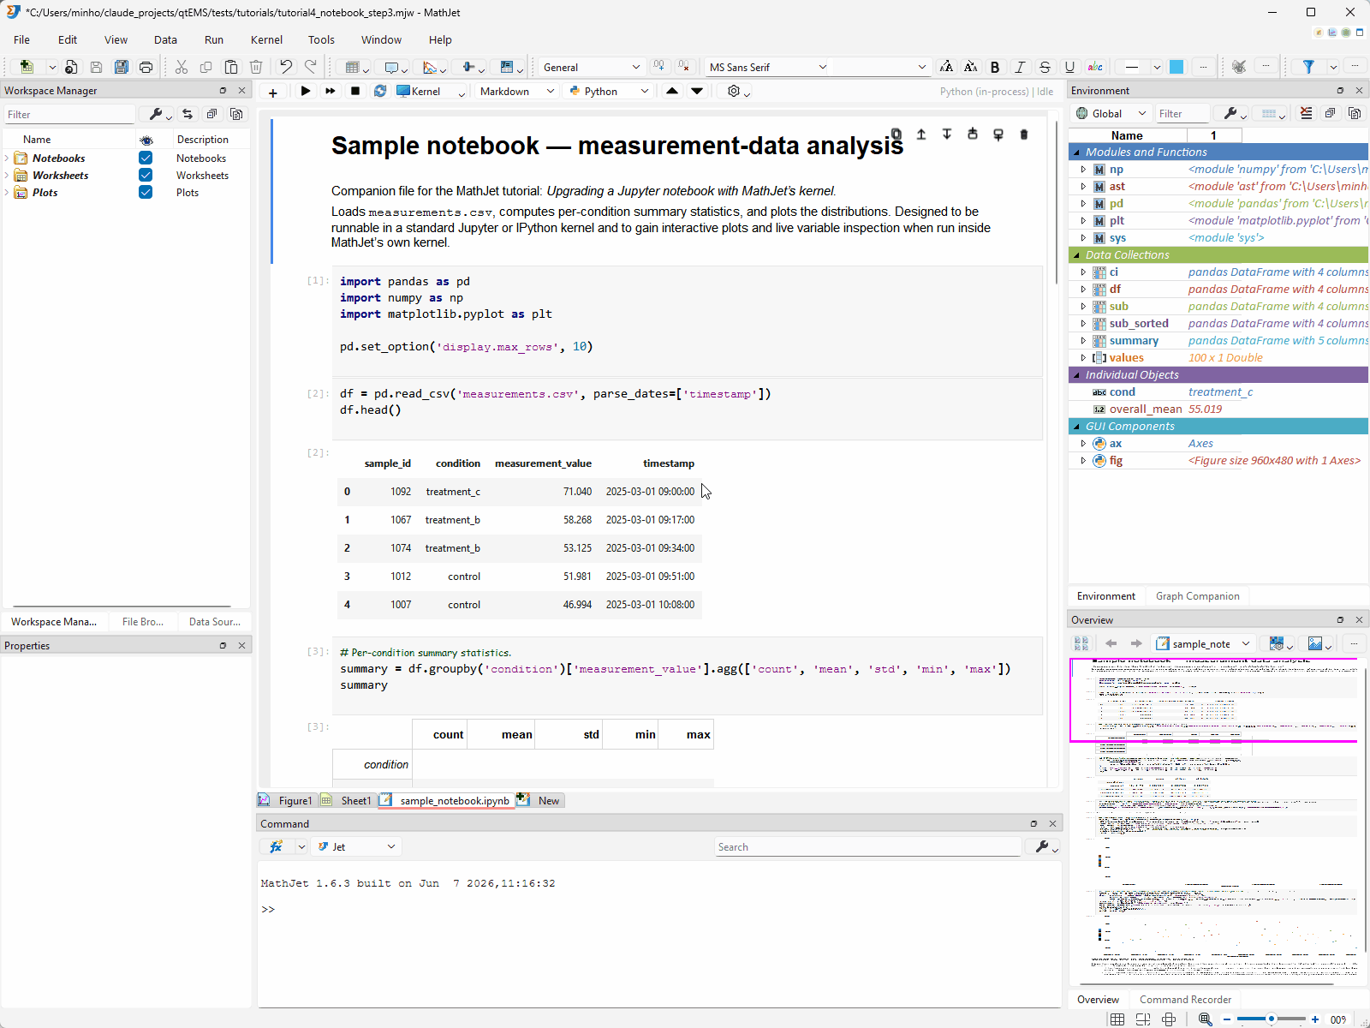Select the Global scope dropdown
The image size is (1370, 1028).
click(1110, 113)
